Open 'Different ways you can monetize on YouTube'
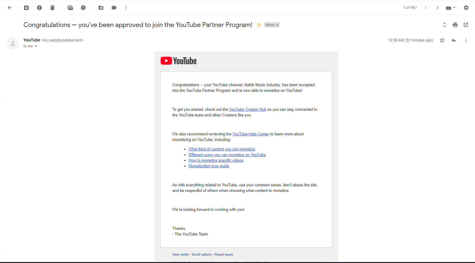This screenshot has width=475, height=263. [x=227, y=155]
